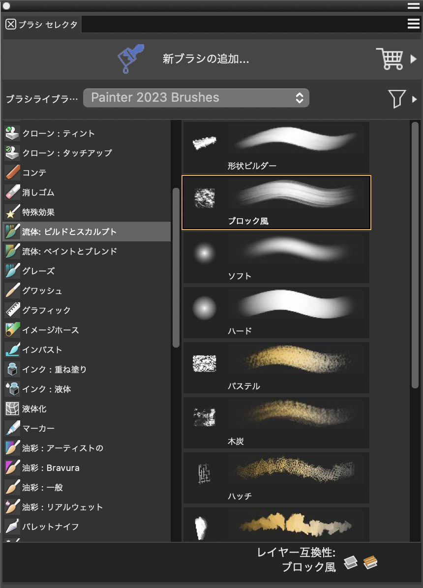This screenshot has height=588, width=423.
Task: Close the ブラシ セレクタ panel tab
Action: coord(11,24)
